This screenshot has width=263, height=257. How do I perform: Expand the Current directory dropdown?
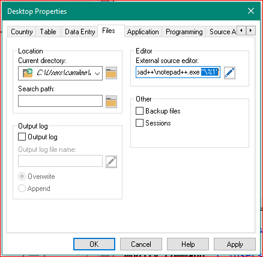[97, 73]
